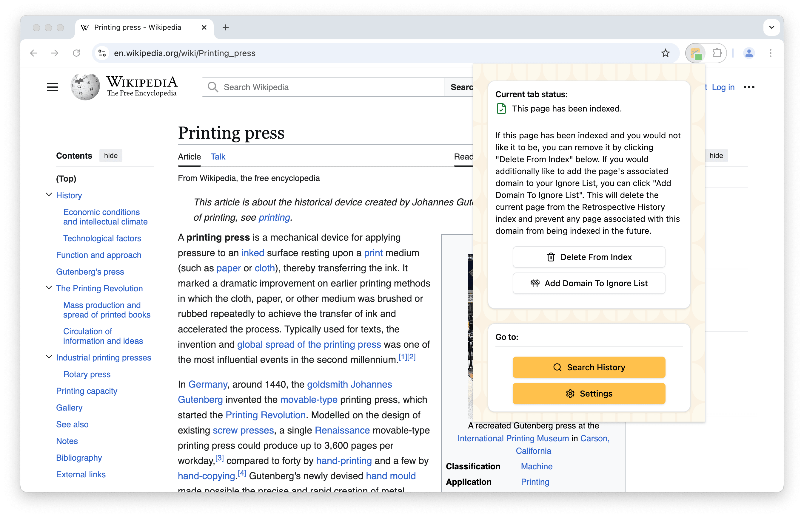Jump to Circulation of information and ideas

pos(103,336)
